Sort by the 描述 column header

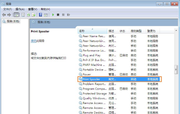[113, 31]
